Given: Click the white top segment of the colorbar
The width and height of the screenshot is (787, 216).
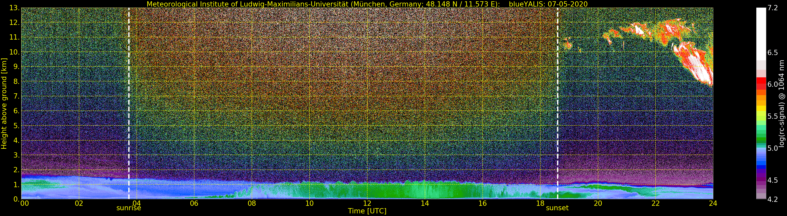Looking at the screenshot, I should 761,34.
